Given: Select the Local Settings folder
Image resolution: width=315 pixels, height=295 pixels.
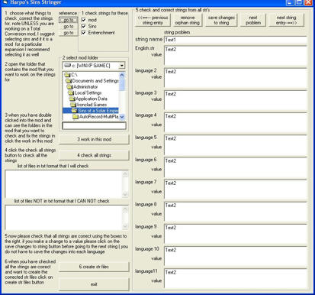Looking at the screenshot, I should pos(85,92).
